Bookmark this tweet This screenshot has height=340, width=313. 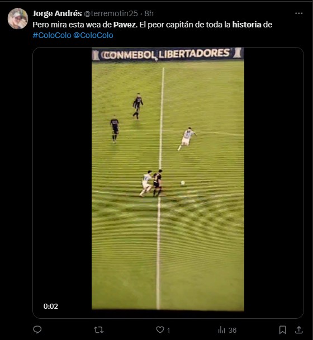pyautogui.click(x=282, y=330)
